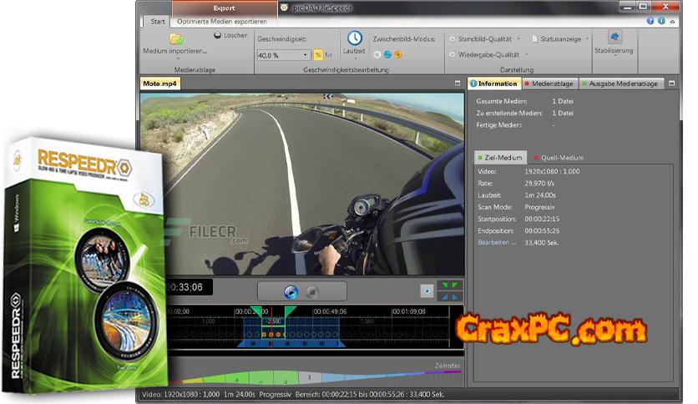Screen dimensions: 698x404
Task: Click the Löschen delete icon
Action: [x=218, y=35]
